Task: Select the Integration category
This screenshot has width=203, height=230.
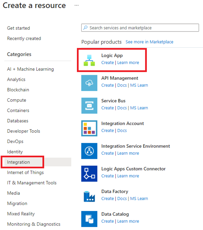Action: coord(38,162)
